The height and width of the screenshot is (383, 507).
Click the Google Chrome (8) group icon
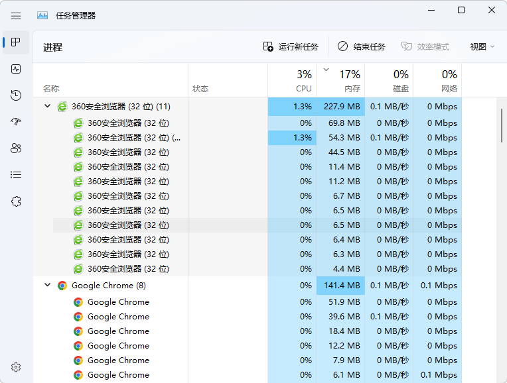62,286
